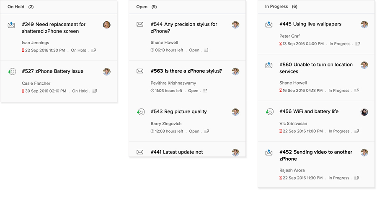Click smiley feedback icon on ticket #543
This screenshot has height=222, width=377.
coord(140,112)
